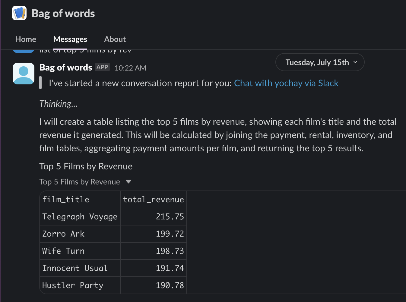Select the Zorro Ark table cell
Viewport: 406px width, 302px height.
pos(63,234)
